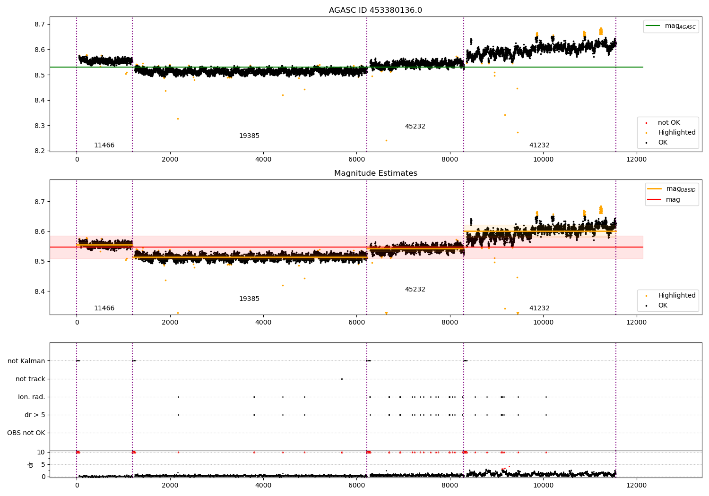Click obsid label 19385 in top plot
Viewport: 709px width, 496px height.
249,136
